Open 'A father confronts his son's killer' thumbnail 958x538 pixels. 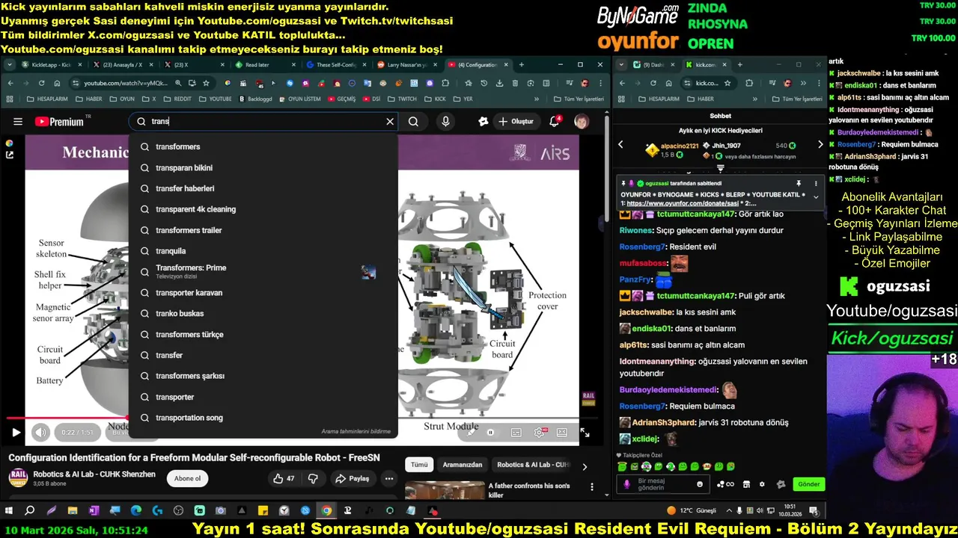tap(445, 490)
